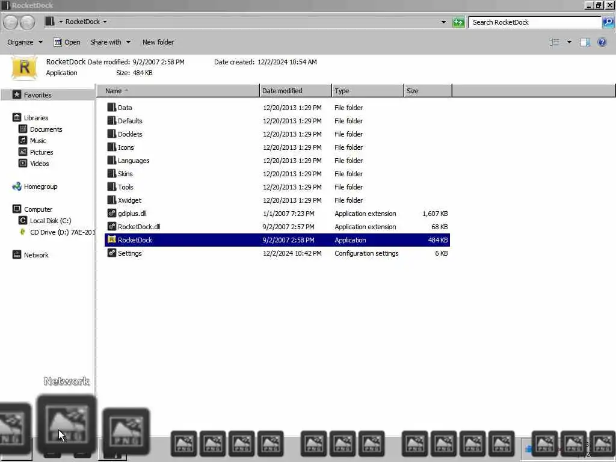Click the Forward navigation arrow button
This screenshot has width=616, height=462.
pyautogui.click(x=27, y=22)
